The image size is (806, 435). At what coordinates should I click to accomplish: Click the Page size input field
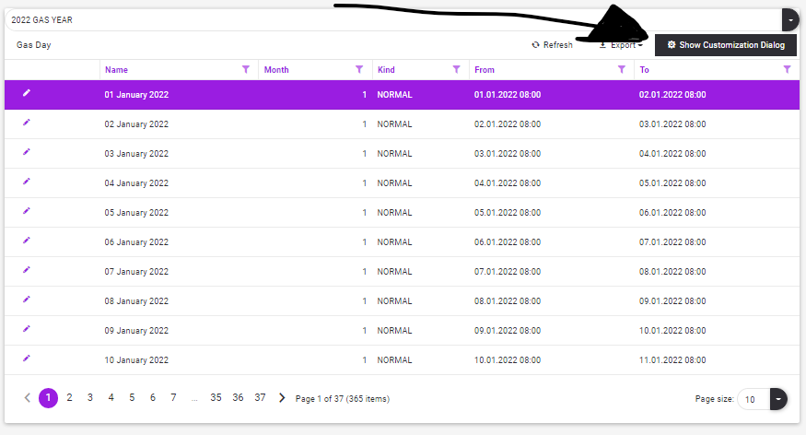[x=753, y=398]
